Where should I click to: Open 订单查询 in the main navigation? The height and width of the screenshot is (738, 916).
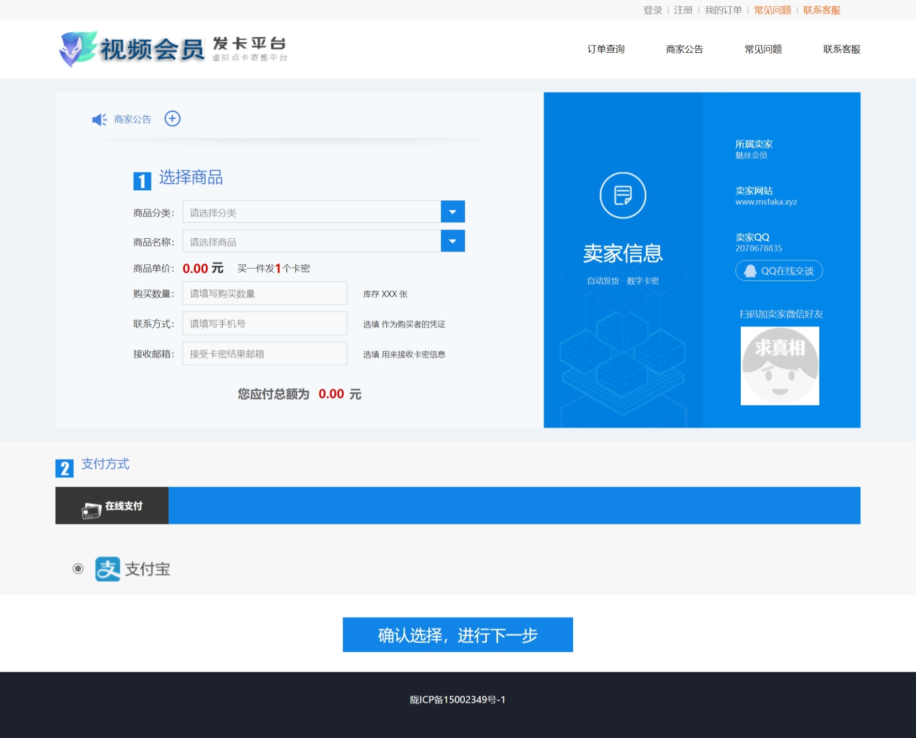pyautogui.click(x=606, y=49)
